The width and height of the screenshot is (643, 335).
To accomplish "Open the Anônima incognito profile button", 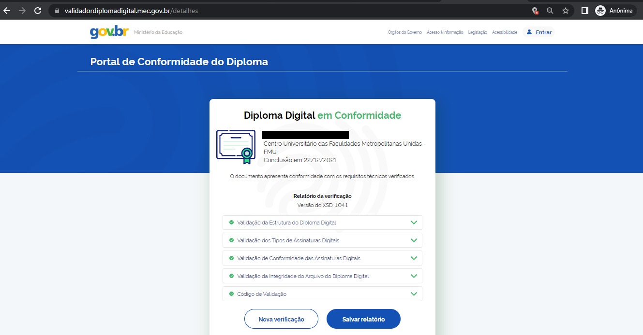I will [615, 11].
